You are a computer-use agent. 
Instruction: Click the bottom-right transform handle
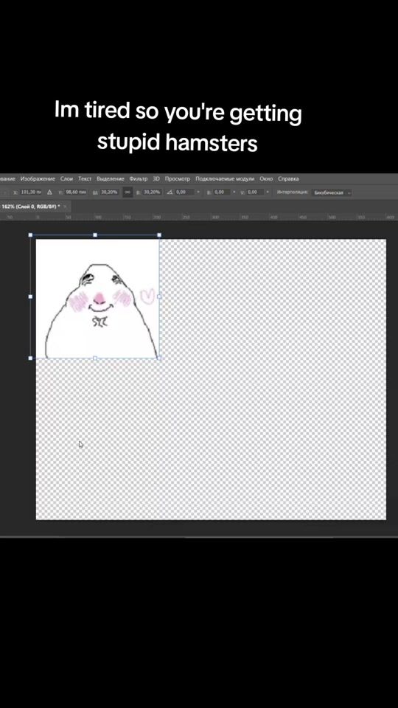159,358
